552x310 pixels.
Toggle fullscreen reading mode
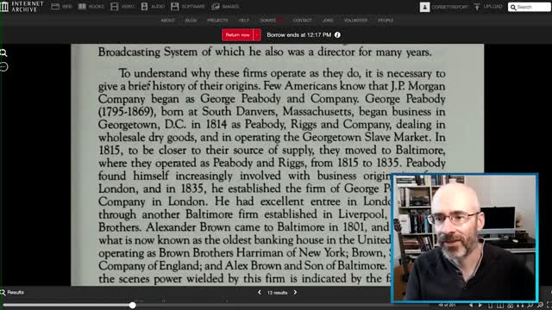[x=549, y=305]
